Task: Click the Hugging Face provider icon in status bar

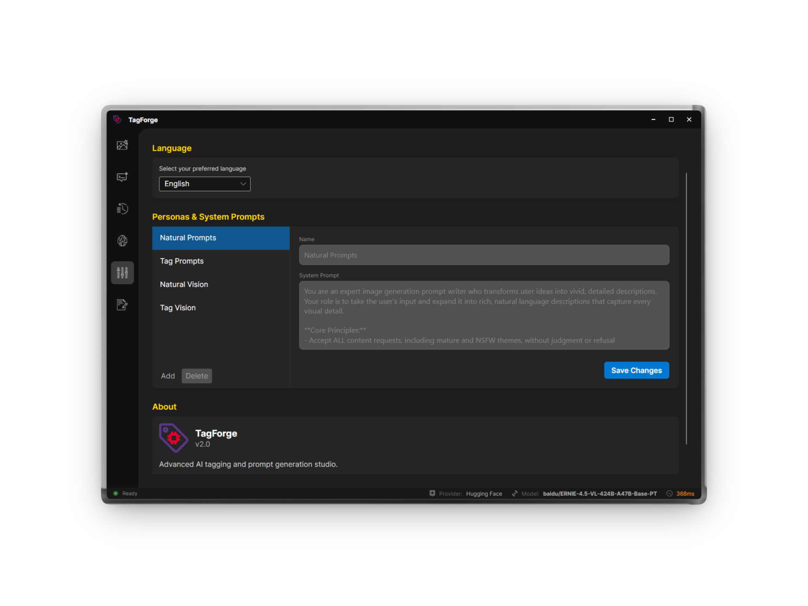Action: click(x=432, y=493)
